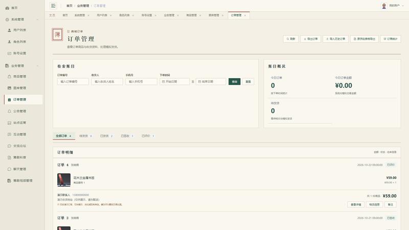
Task: Click 查看详情 for order 4
Action: pyautogui.click(x=356, y=205)
